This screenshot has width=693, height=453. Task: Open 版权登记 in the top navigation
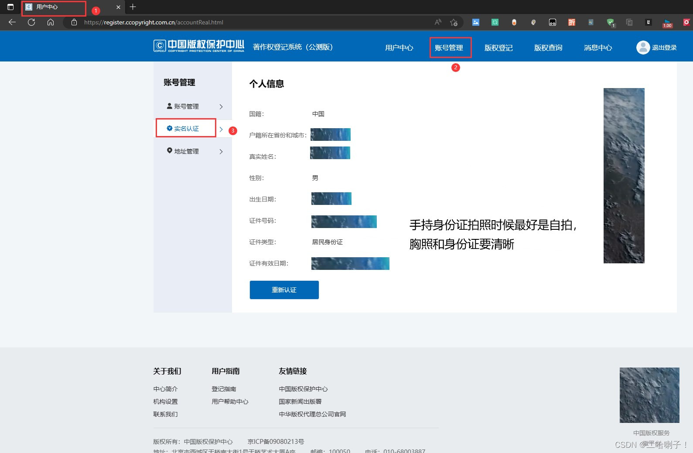[498, 48]
